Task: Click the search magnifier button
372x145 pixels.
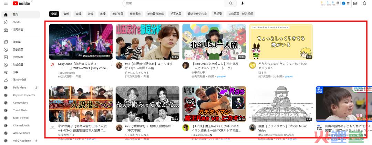Action: click(230, 3)
